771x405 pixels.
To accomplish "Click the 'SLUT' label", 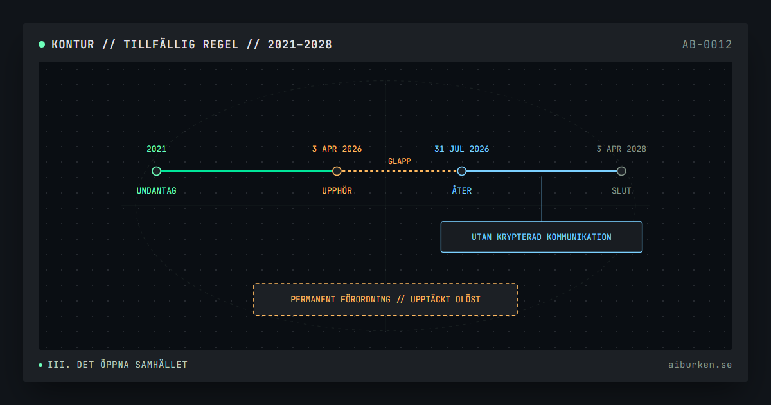I will click(x=621, y=191).
